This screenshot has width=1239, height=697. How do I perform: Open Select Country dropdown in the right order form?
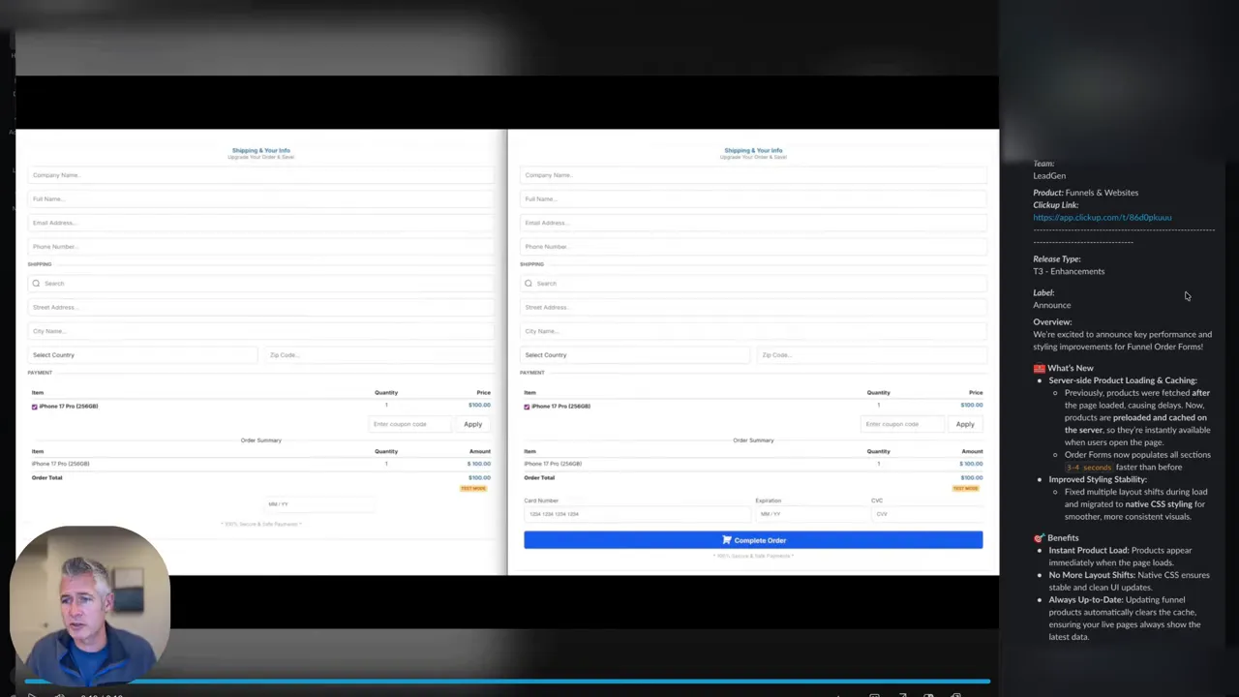tap(635, 355)
